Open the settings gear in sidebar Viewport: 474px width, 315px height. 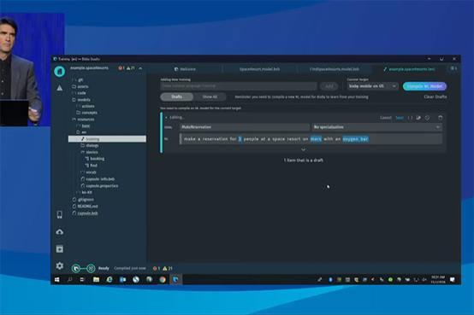[x=60, y=265]
